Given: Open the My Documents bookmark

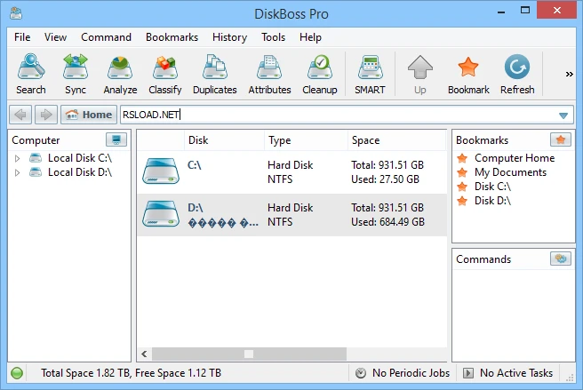Looking at the screenshot, I should [x=509, y=172].
